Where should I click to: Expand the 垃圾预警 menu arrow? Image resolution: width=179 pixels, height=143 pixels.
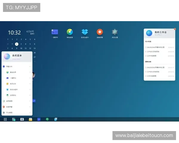tap(30, 107)
